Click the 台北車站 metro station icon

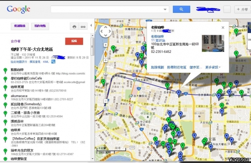point(135,80)
